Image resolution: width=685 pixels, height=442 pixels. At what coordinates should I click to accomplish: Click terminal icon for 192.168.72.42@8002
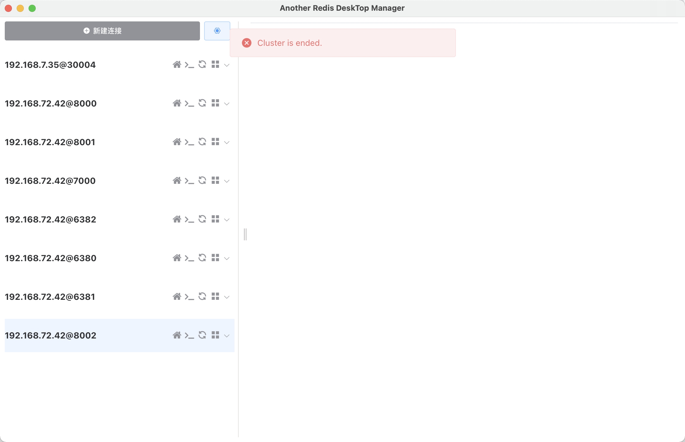189,335
